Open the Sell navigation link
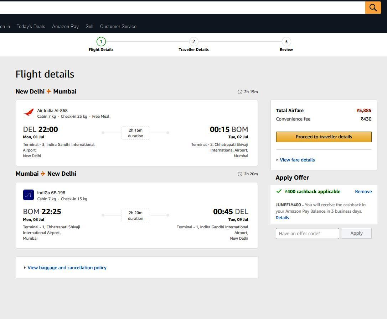The width and height of the screenshot is (387, 319). pyautogui.click(x=89, y=26)
